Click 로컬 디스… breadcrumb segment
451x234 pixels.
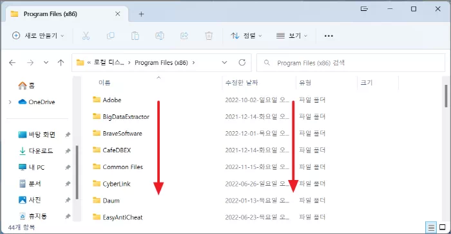pos(109,62)
